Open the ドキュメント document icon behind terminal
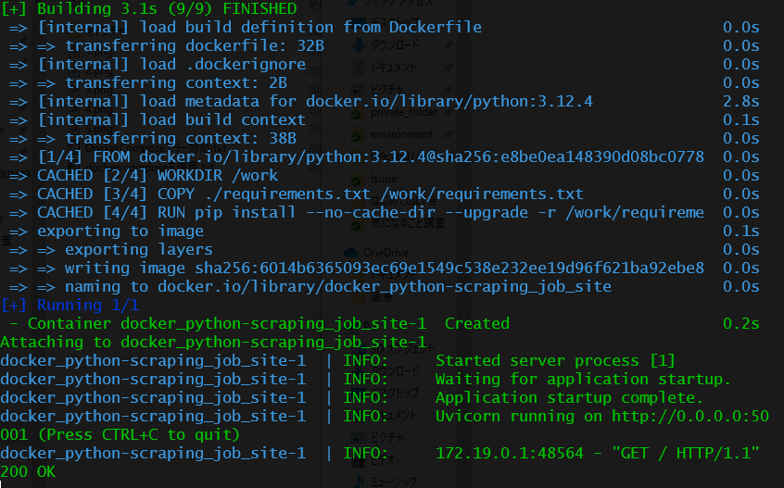The width and height of the screenshot is (784, 488). click(x=358, y=68)
